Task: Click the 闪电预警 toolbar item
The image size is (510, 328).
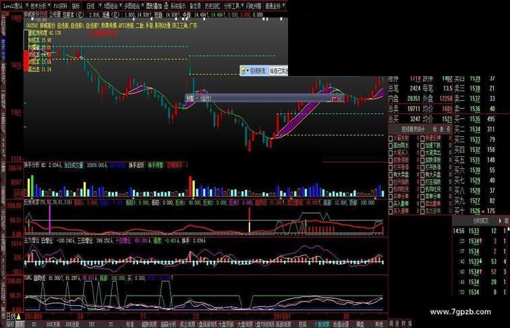Action: 254,6
